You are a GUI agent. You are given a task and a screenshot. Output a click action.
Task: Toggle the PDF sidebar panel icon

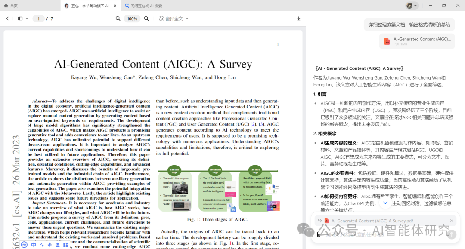pyautogui.click(x=20, y=18)
